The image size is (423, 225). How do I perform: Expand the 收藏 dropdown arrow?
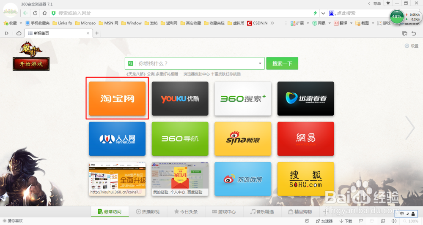21,23
